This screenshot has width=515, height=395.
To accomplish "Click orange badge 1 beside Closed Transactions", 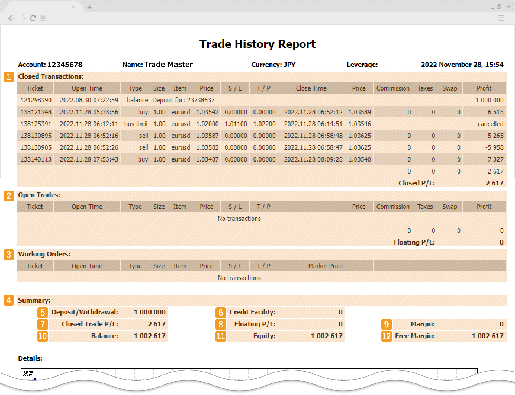I will (9, 77).
